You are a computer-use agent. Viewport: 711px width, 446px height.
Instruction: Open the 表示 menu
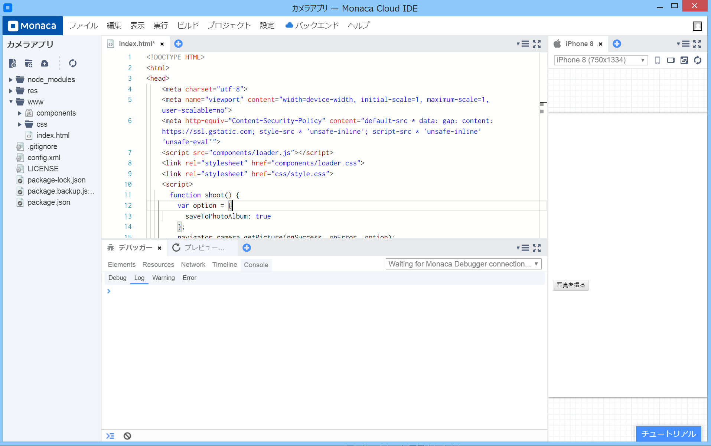point(137,26)
